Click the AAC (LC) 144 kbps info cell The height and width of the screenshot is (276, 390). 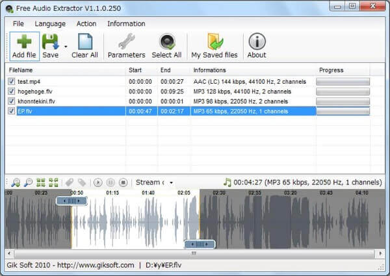[250, 81]
